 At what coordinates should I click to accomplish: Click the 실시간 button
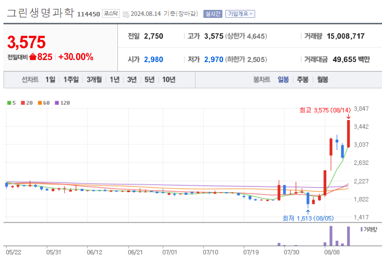pyautogui.click(x=213, y=14)
